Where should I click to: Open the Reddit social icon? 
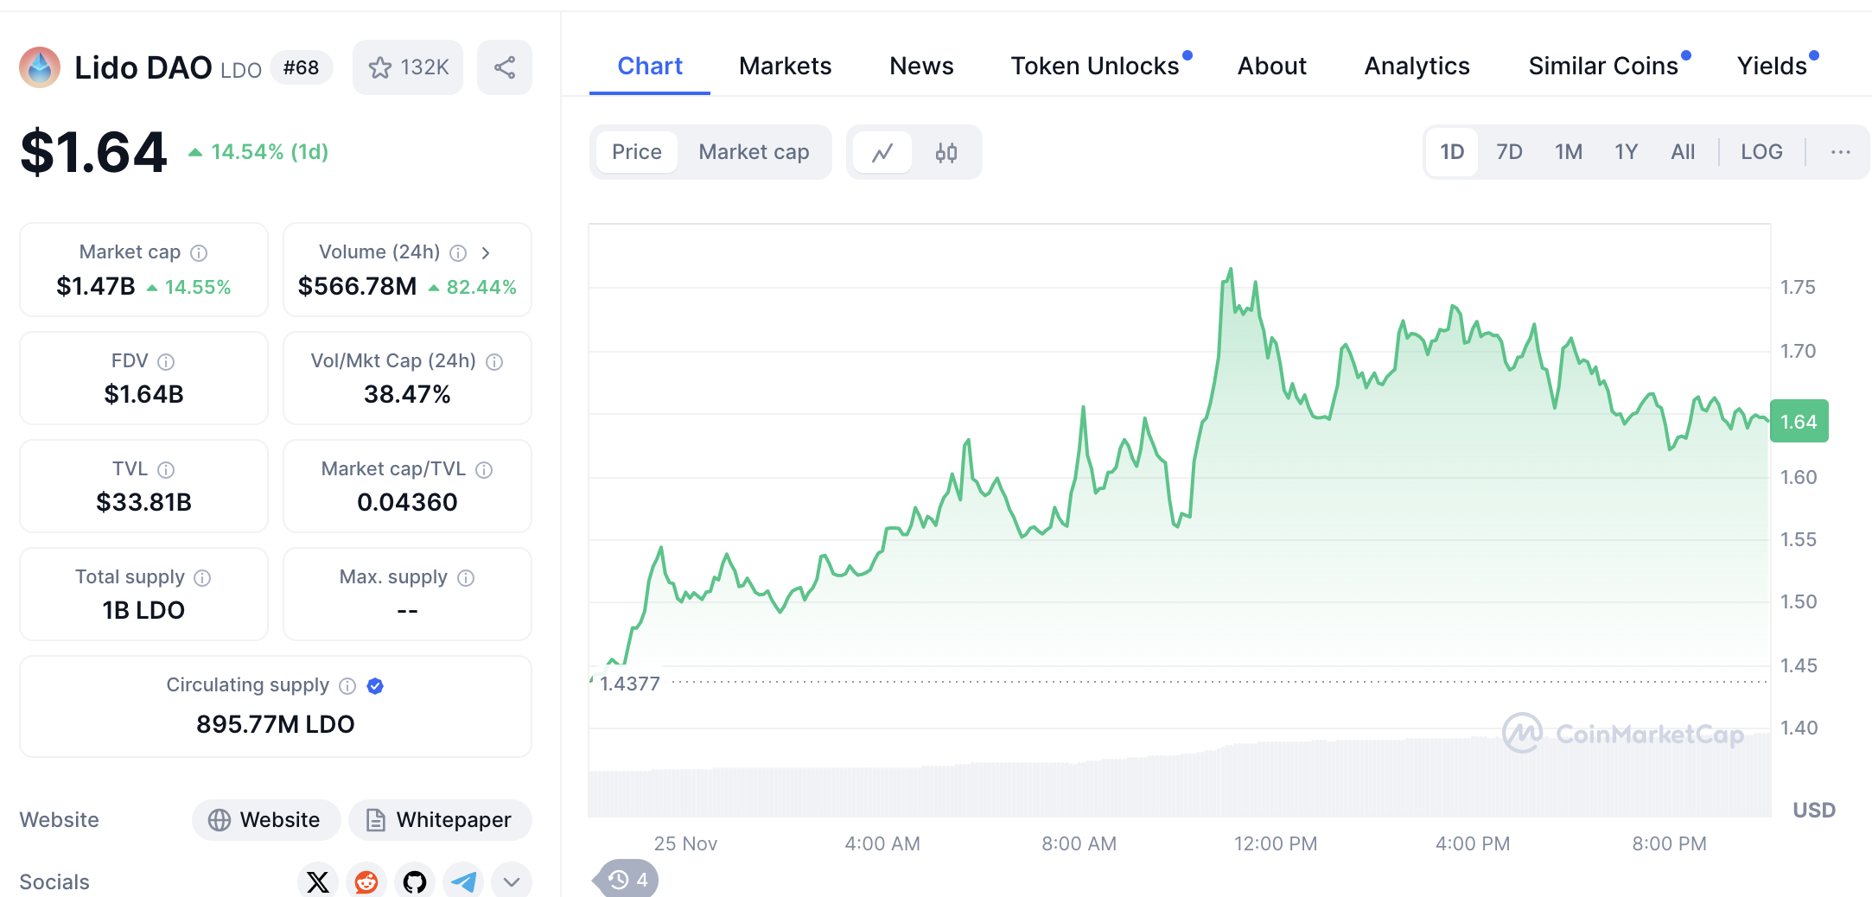(x=366, y=881)
